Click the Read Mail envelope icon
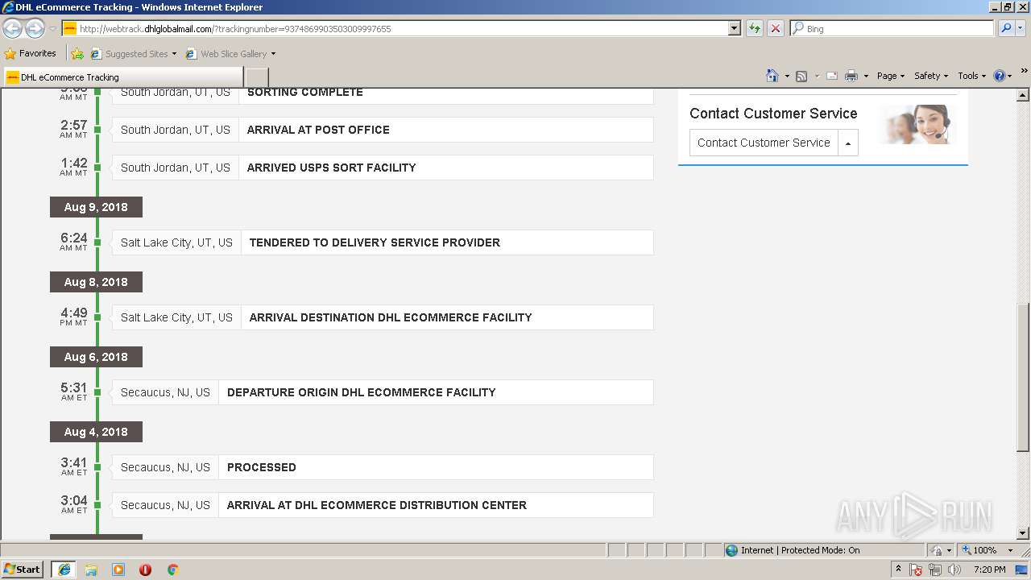1031x580 pixels. tap(832, 76)
